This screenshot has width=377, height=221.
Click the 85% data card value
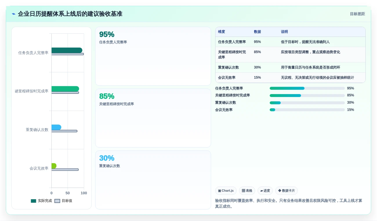tap(107, 96)
